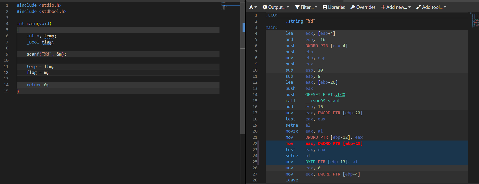479x184 pixels.
Task: Follow the .LC0 link in push OFFSET line
Action: point(340,95)
